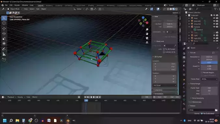Select the Add Cube tool
220x124 pixels.
tap(4, 60)
